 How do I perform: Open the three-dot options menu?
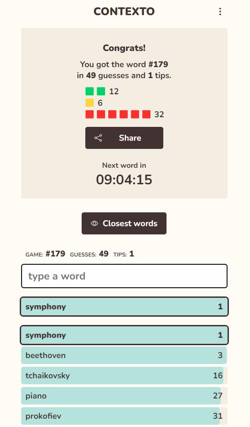click(x=220, y=11)
